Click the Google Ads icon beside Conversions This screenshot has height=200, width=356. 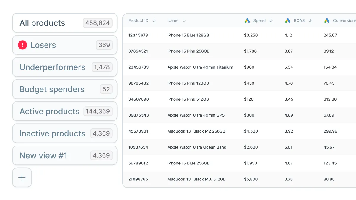point(327,21)
